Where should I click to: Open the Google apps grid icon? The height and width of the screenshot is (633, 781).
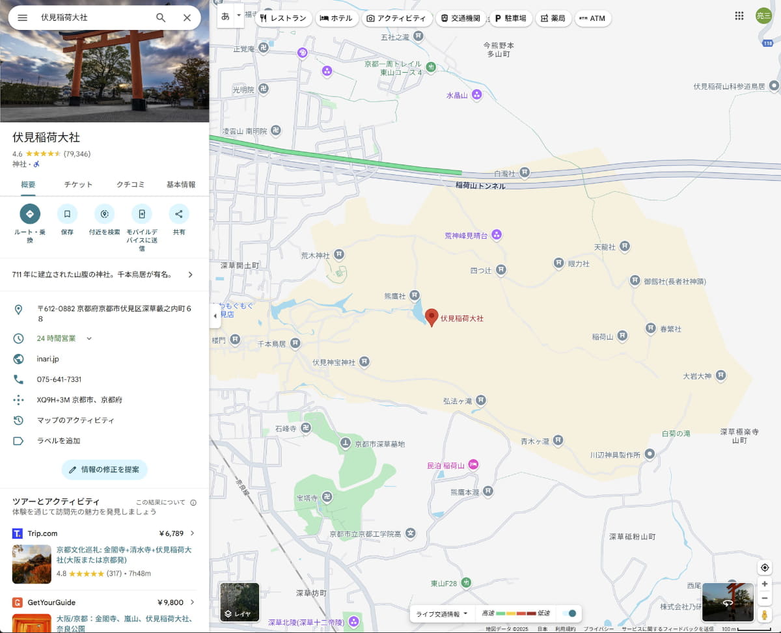(739, 16)
